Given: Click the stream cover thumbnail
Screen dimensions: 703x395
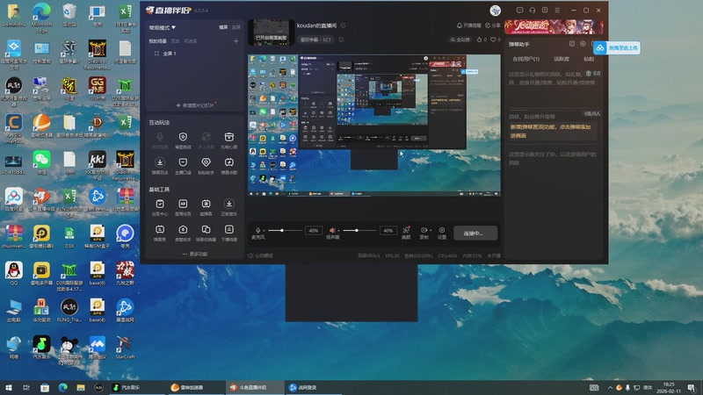Looking at the screenshot, I should [x=272, y=32].
